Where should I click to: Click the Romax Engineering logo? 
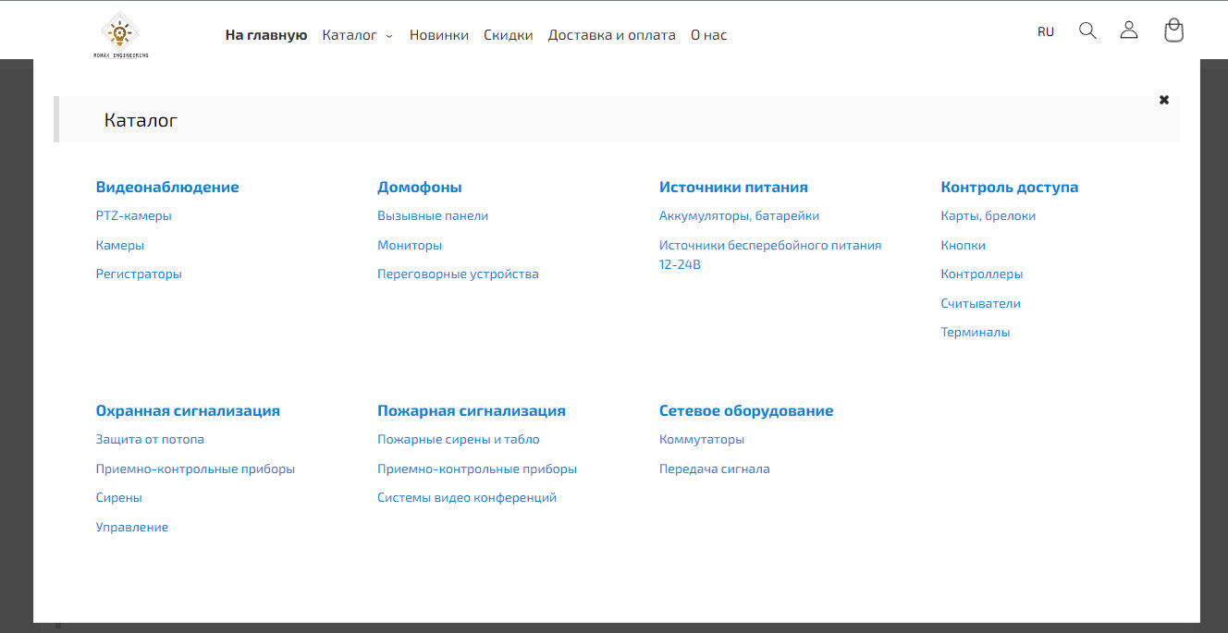[120, 35]
